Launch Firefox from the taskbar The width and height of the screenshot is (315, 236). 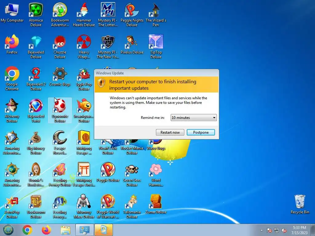[46, 230]
